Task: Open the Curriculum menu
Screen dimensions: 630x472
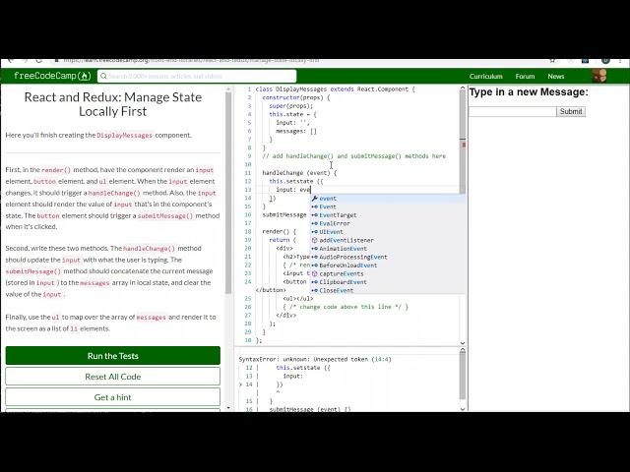Action: click(485, 76)
